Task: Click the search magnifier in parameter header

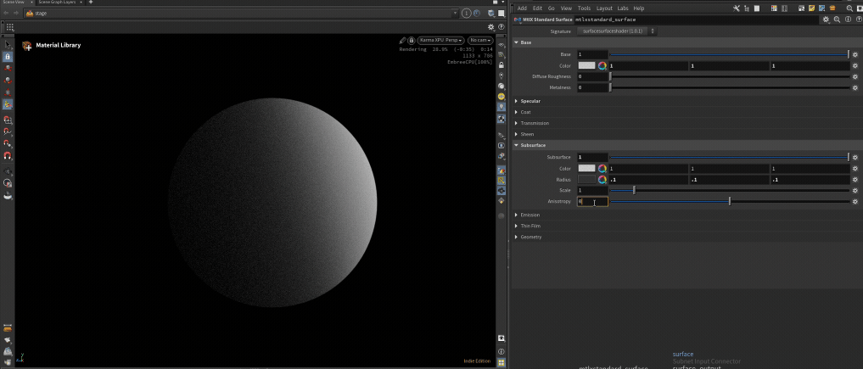Action: click(837, 19)
